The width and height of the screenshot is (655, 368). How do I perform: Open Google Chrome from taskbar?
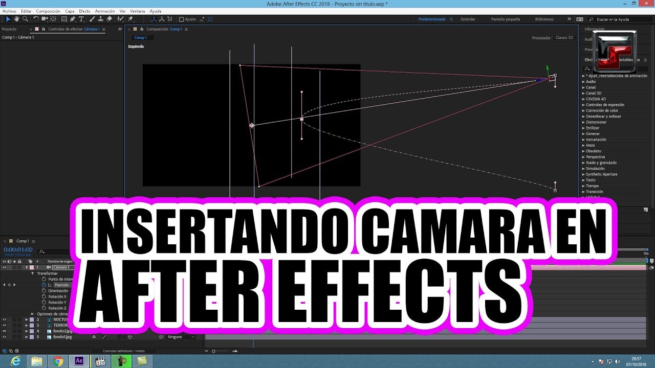pos(58,361)
